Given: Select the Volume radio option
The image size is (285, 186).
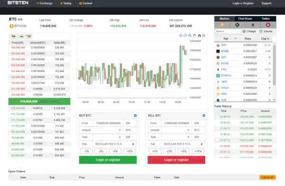Looking at the screenshot, I should tap(261, 31).
